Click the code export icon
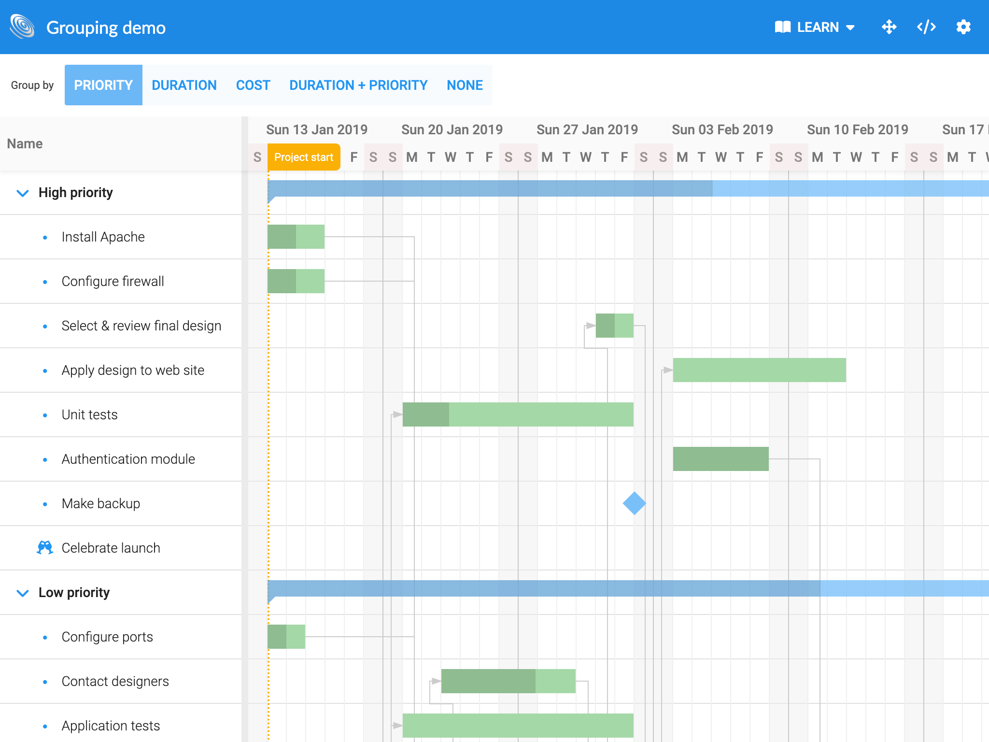 [x=926, y=27]
